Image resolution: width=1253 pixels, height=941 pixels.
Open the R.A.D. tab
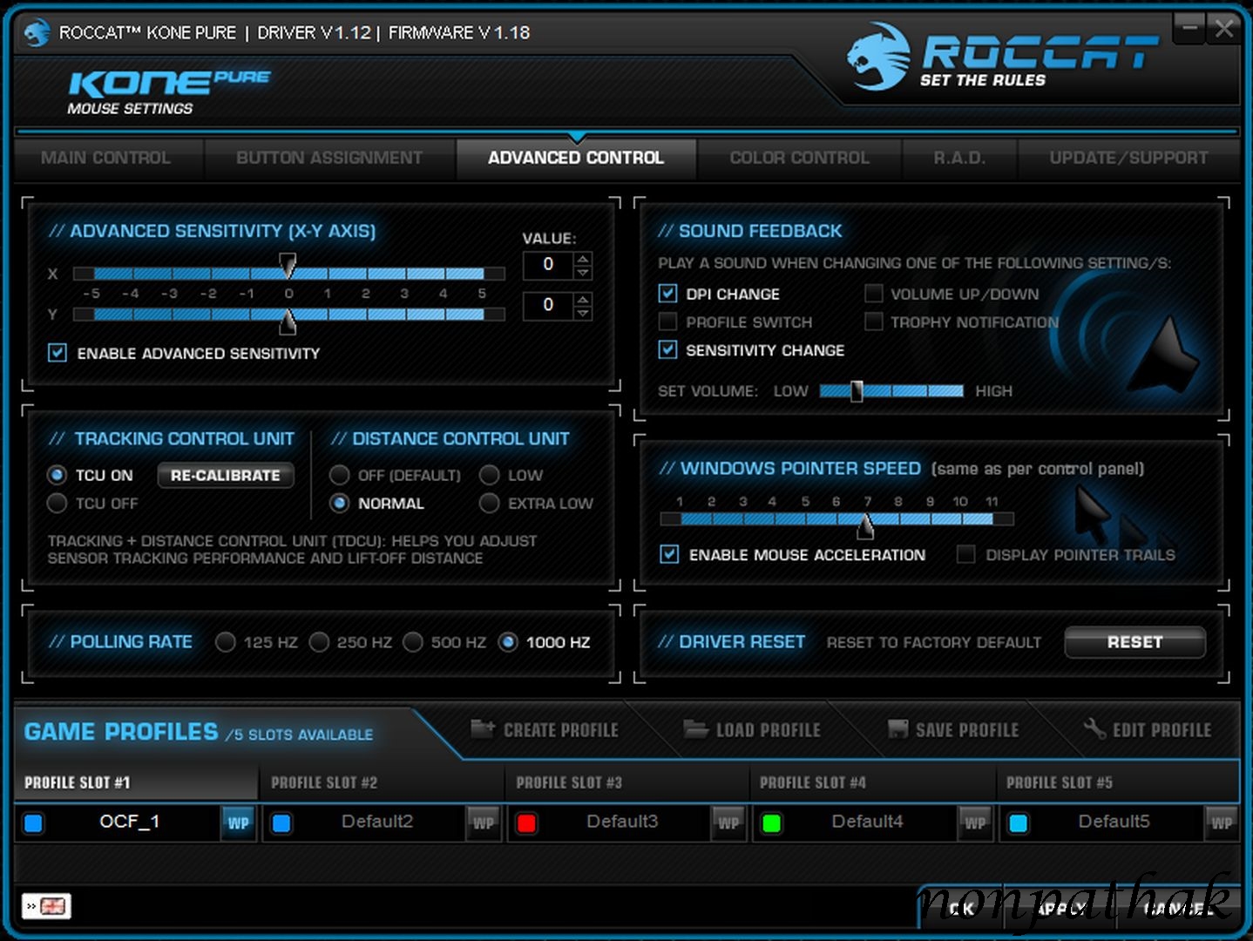[959, 158]
